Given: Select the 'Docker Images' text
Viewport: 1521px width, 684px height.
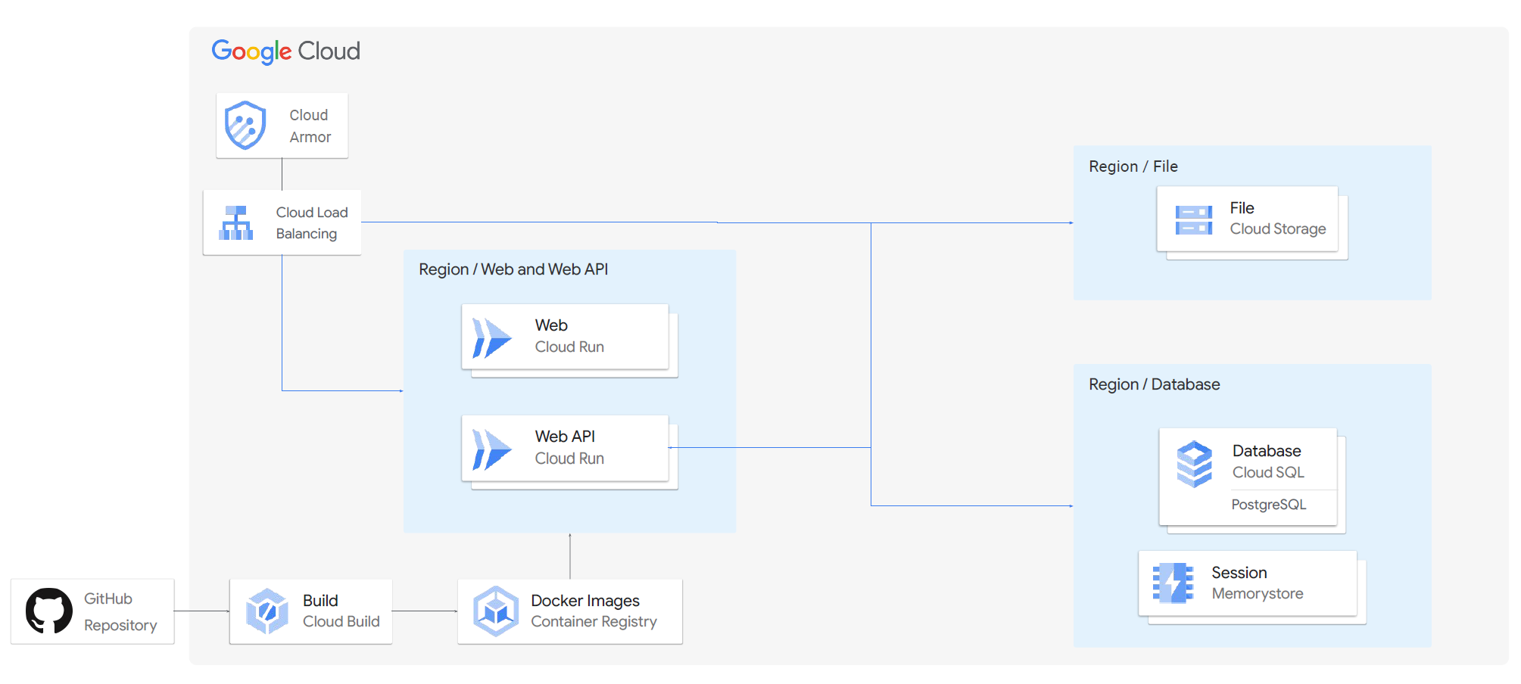Looking at the screenshot, I should click(x=584, y=601).
